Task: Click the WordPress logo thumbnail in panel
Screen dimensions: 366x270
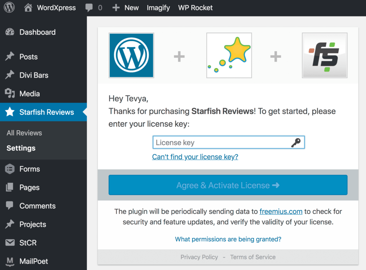Action: pos(132,55)
